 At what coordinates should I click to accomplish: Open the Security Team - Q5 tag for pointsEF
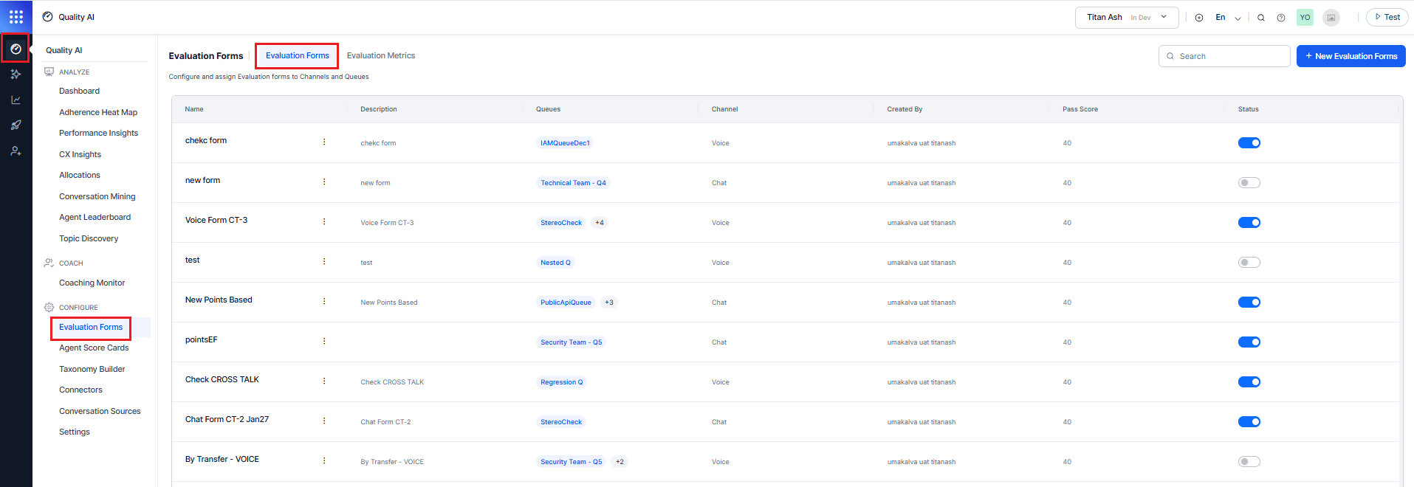click(x=571, y=342)
